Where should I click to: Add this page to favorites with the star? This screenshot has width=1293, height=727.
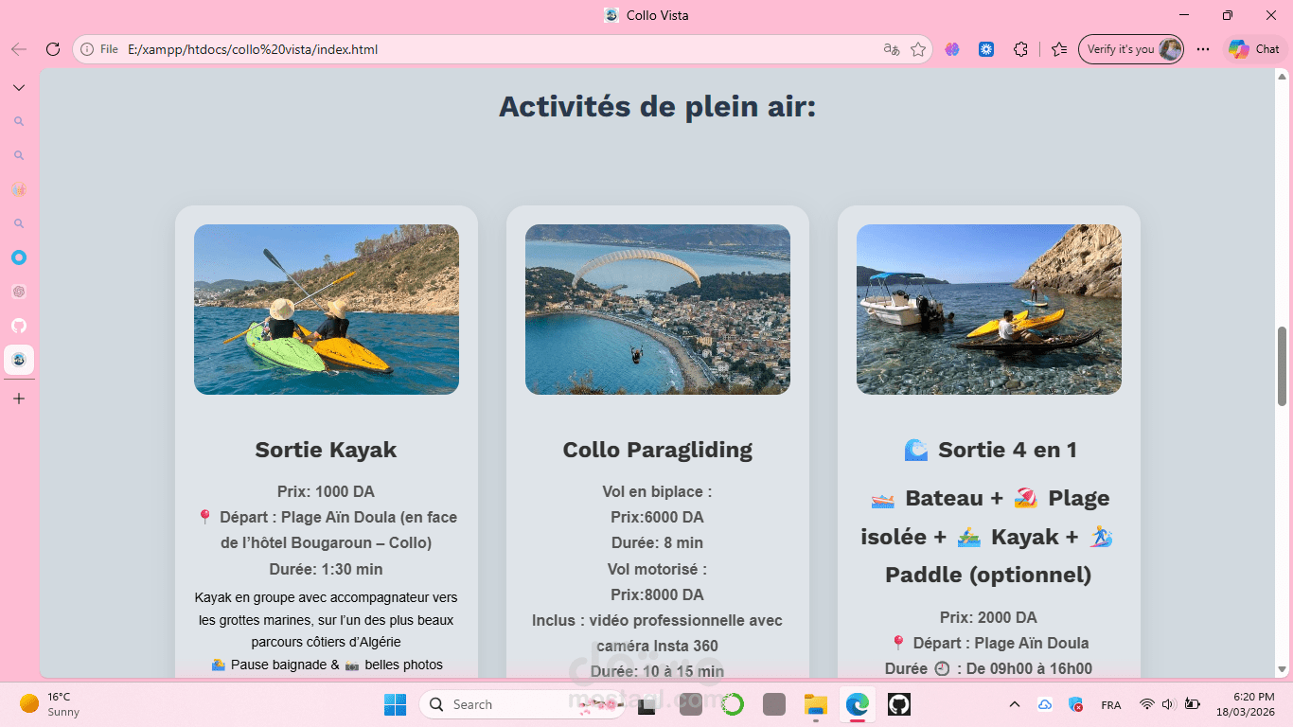click(917, 49)
